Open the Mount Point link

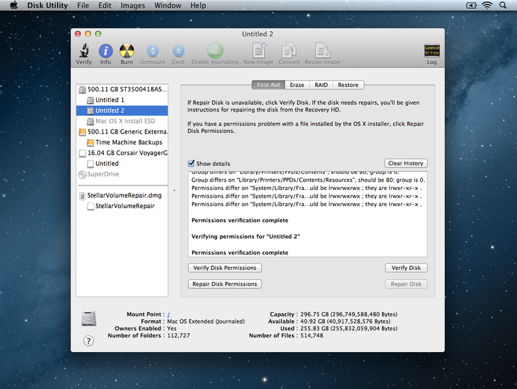(x=169, y=314)
